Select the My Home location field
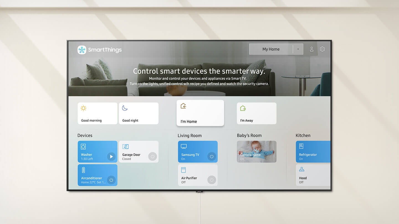The width and height of the screenshot is (399, 224). (x=276, y=49)
